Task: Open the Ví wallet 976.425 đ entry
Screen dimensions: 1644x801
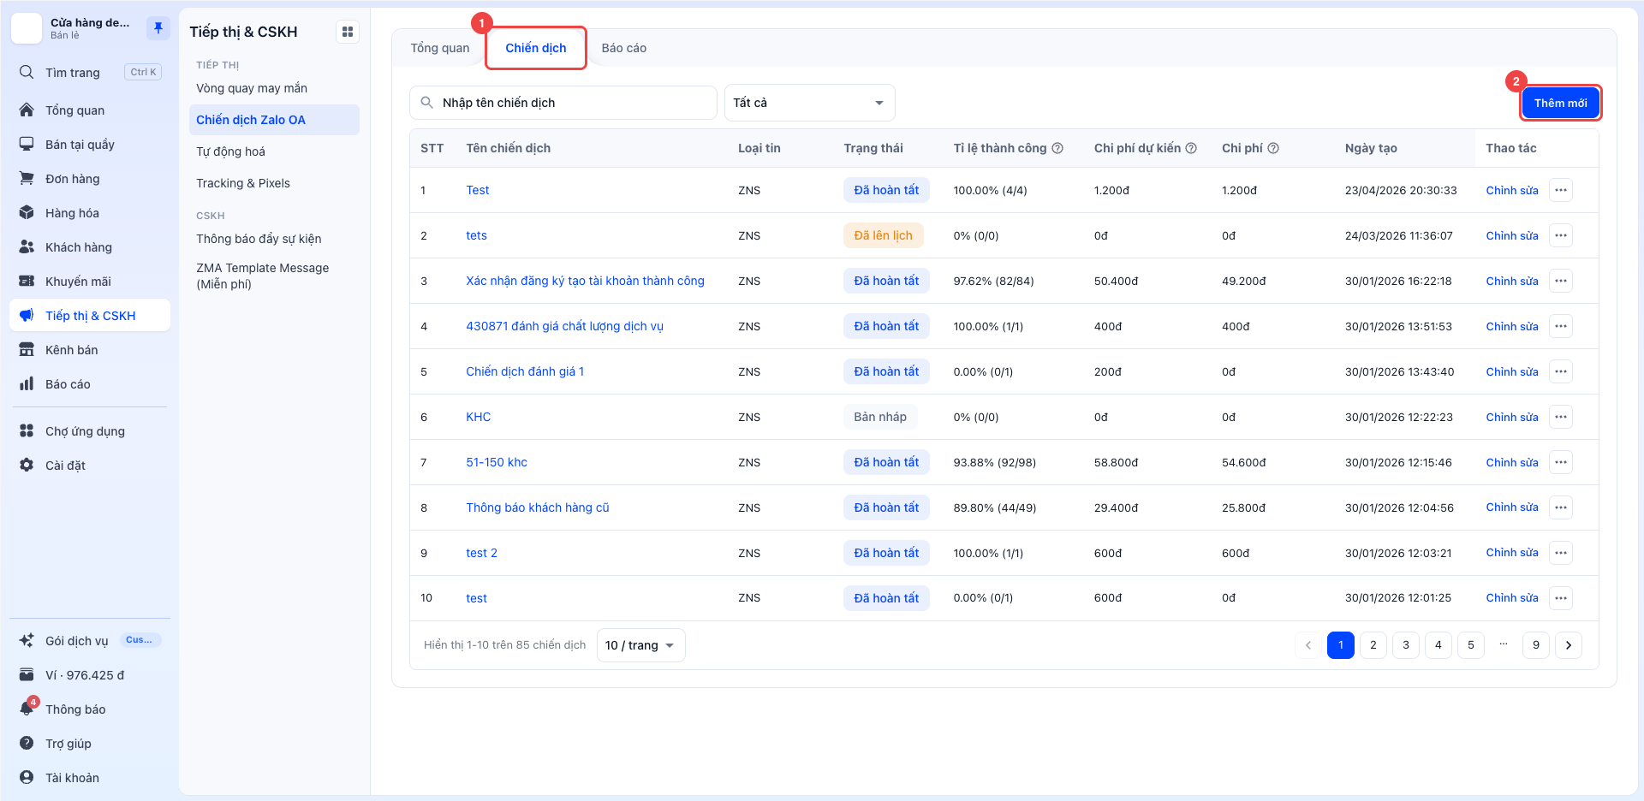Action: pos(90,675)
